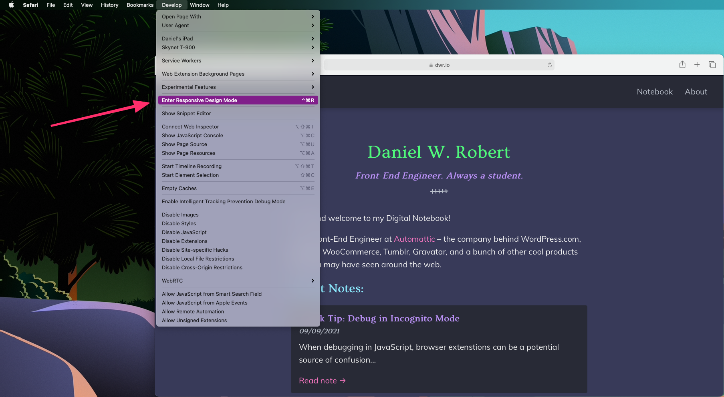
Task: Toggle Disable JavaScript option
Action: (238, 232)
